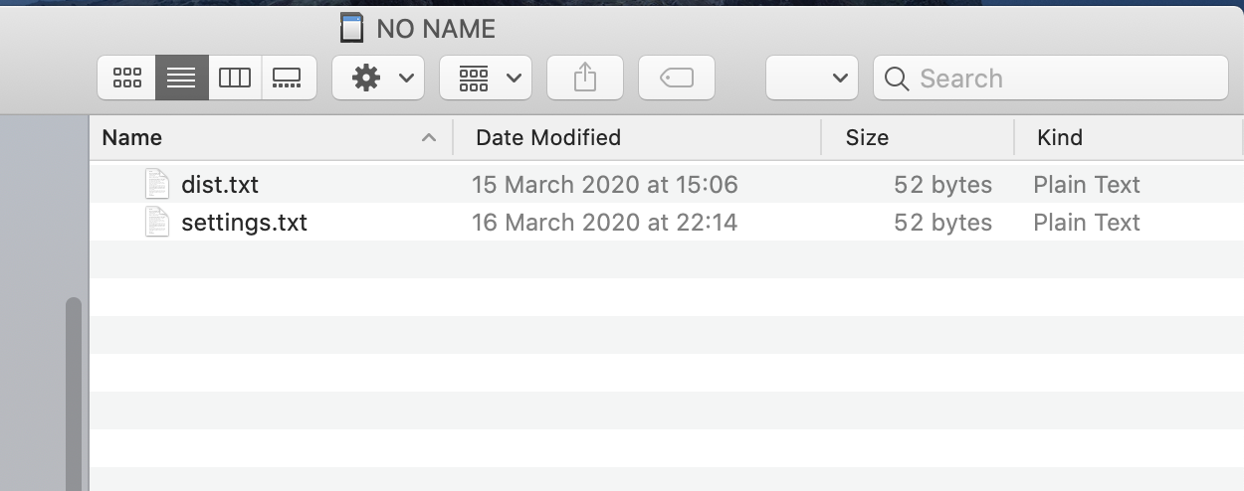
Task: Select the settings.txt file
Action: [244, 223]
